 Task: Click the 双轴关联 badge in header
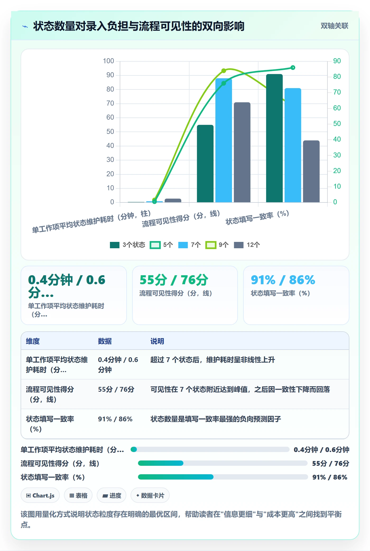334,26
